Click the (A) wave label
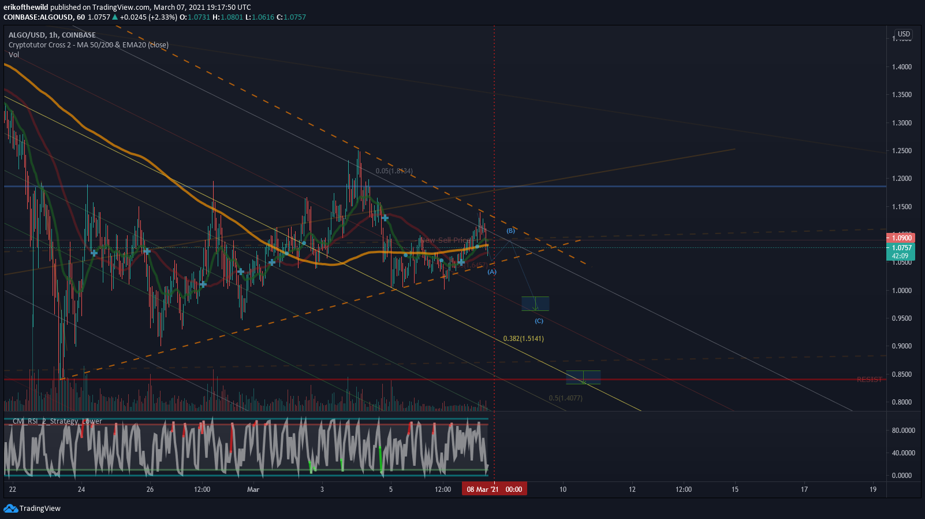 [x=492, y=272]
